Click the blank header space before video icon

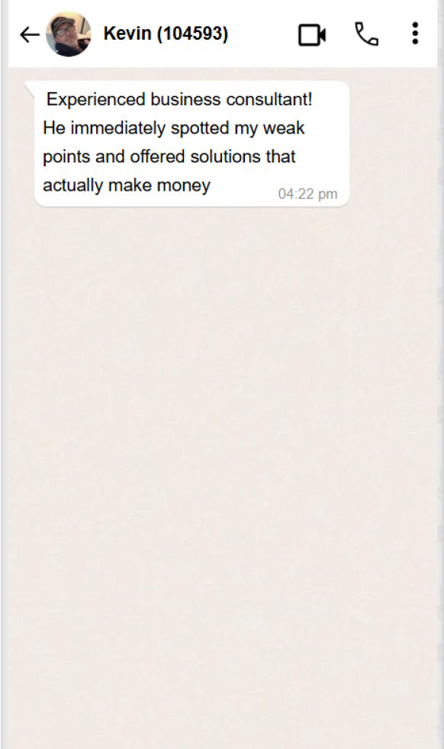pos(263,34)
